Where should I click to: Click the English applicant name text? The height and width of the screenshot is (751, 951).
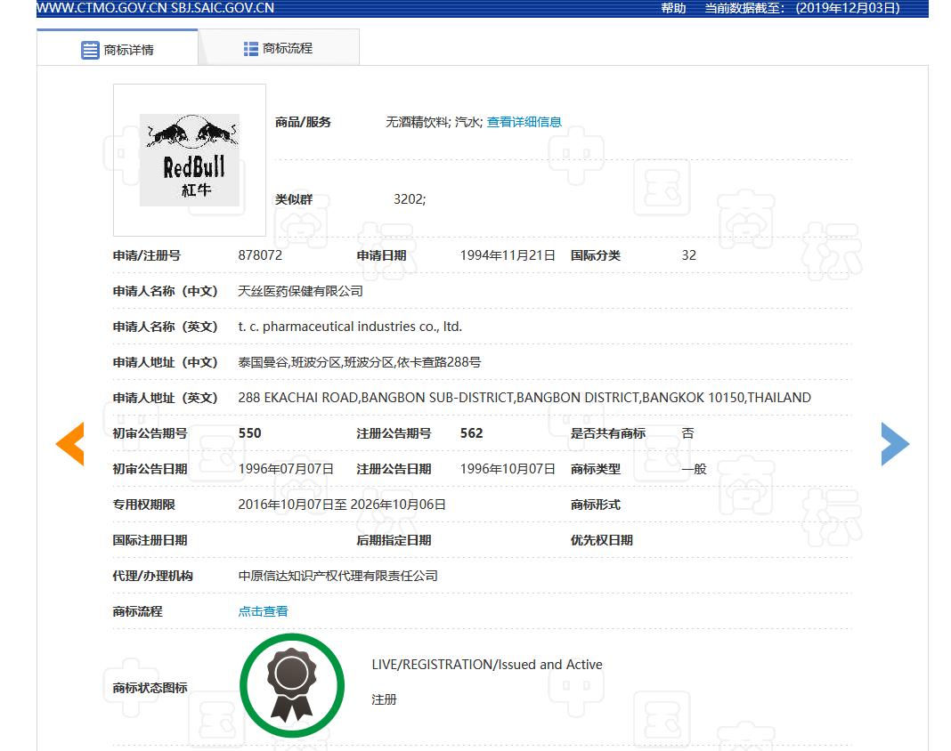(350, 327)
